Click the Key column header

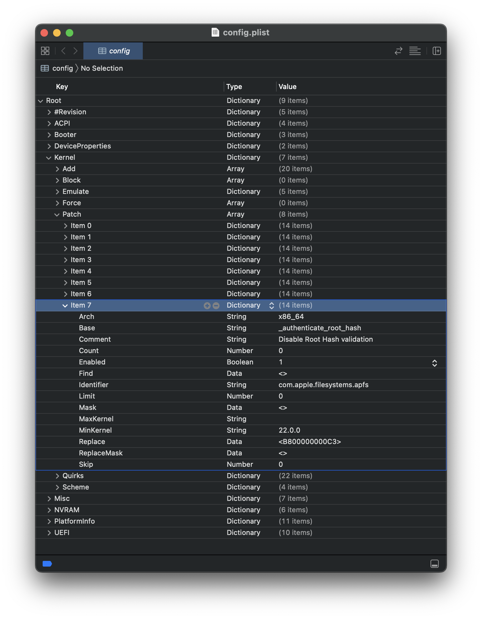[x=62, y=87]
